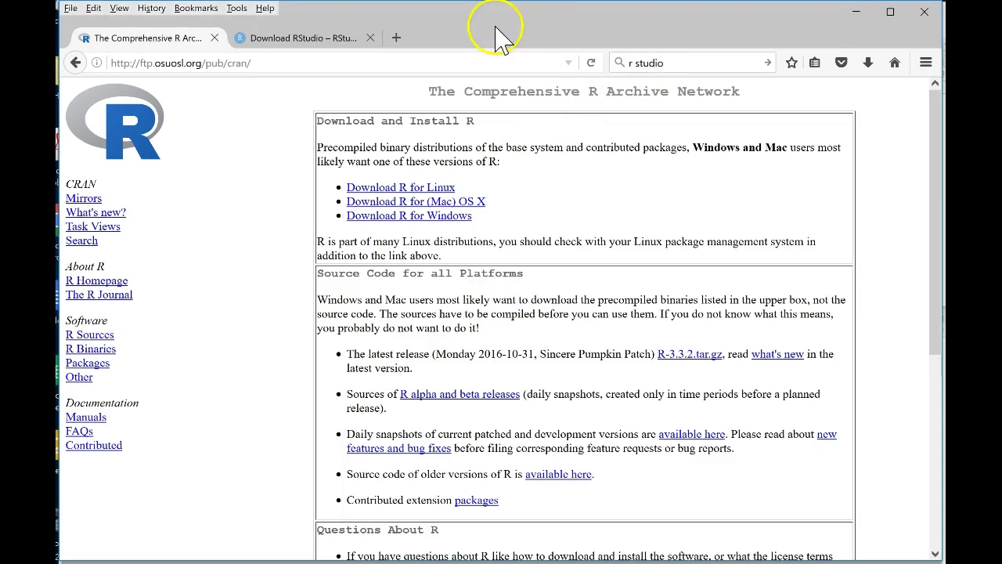Open the Other link in sidebar

click(x=79, y=377)
